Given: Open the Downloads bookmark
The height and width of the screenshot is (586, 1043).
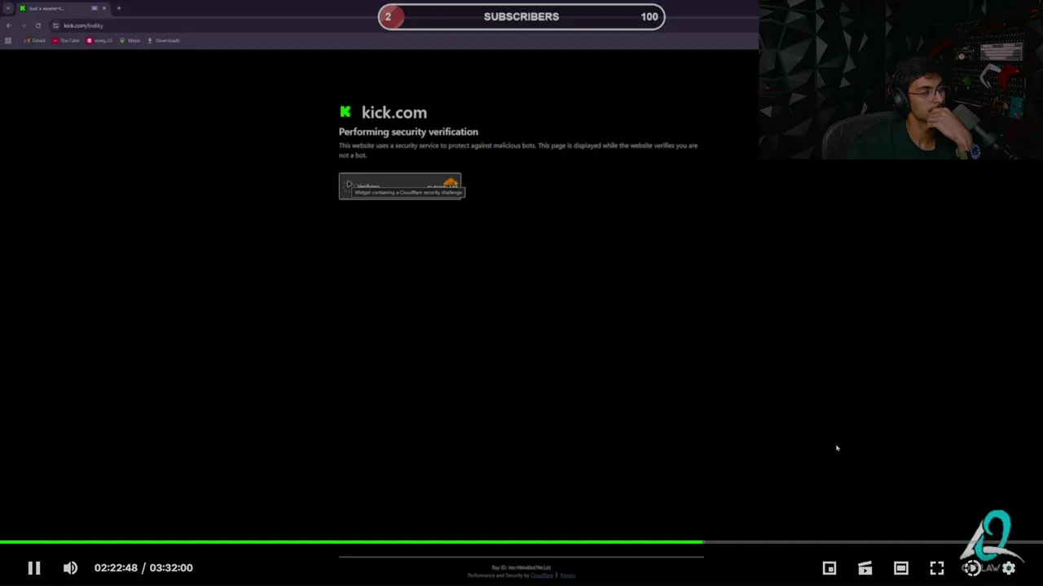Looking at the screenshot, I should click(x=163, y=40).
